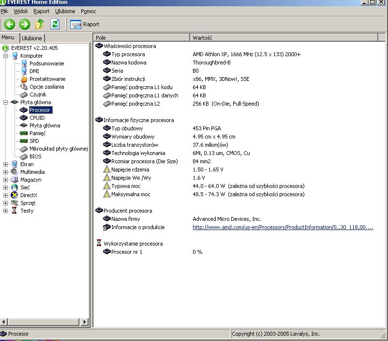
Task: Click the sidebar scrollbar right arrow
Action: click(x=84, y=322)
